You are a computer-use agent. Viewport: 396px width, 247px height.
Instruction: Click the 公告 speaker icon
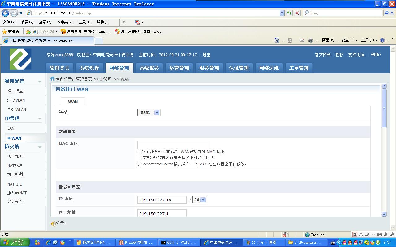pos(53,223)
